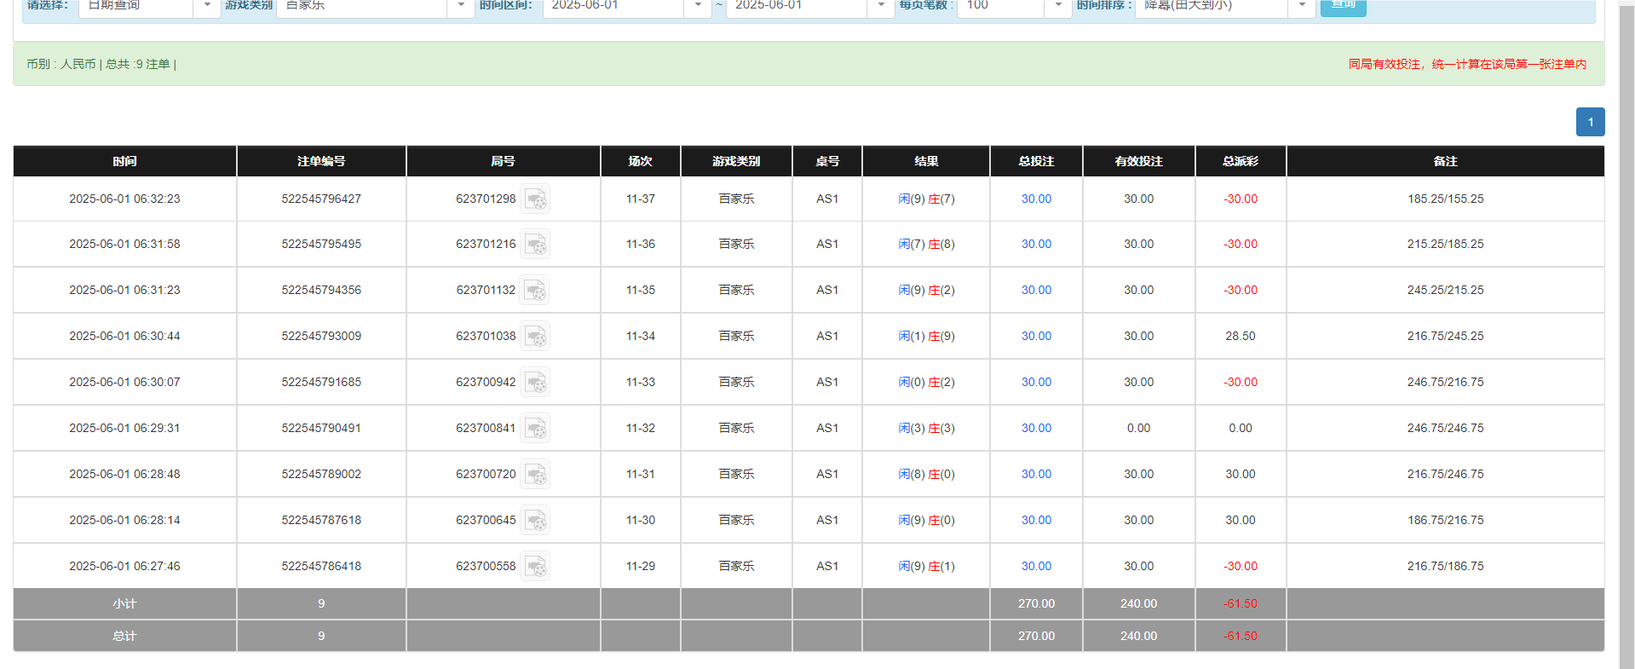The image size is (1635, 669).
Task: Click 30.00 total bet link for session 11-34
Action: click(1036, 337)
